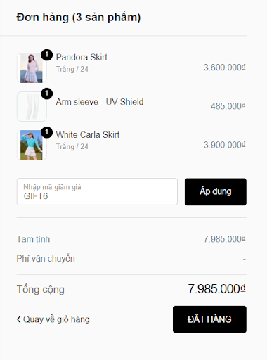Click the White Carla Skirt thumbnail
The height and width of the screenshot is (360, 267).
point(32,145)
